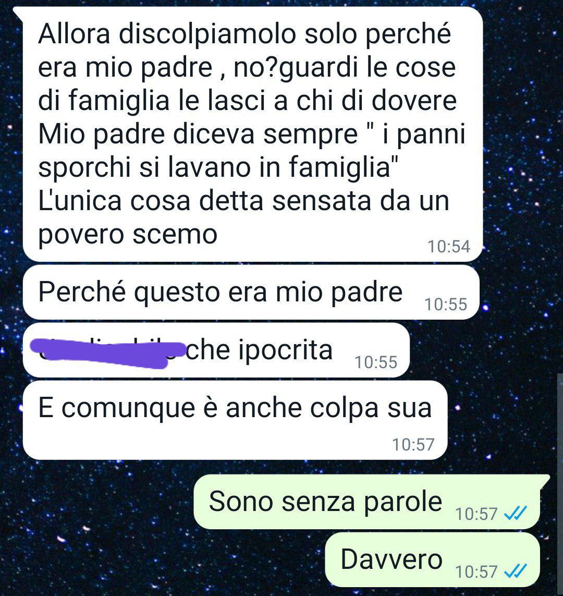Screen dimensions: 563x596
Task: Click the bubble tail corner of first received message
Action: pos(18,12)
